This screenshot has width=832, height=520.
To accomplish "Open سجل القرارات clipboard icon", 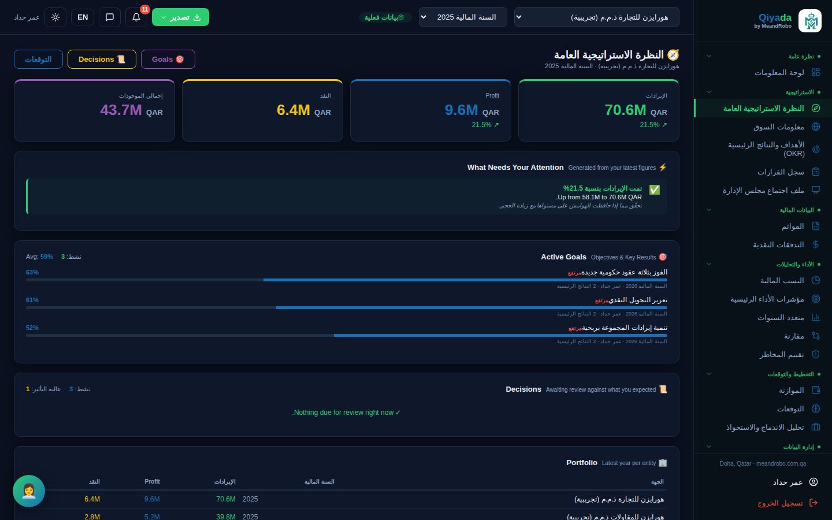I will tap(816, 172).
